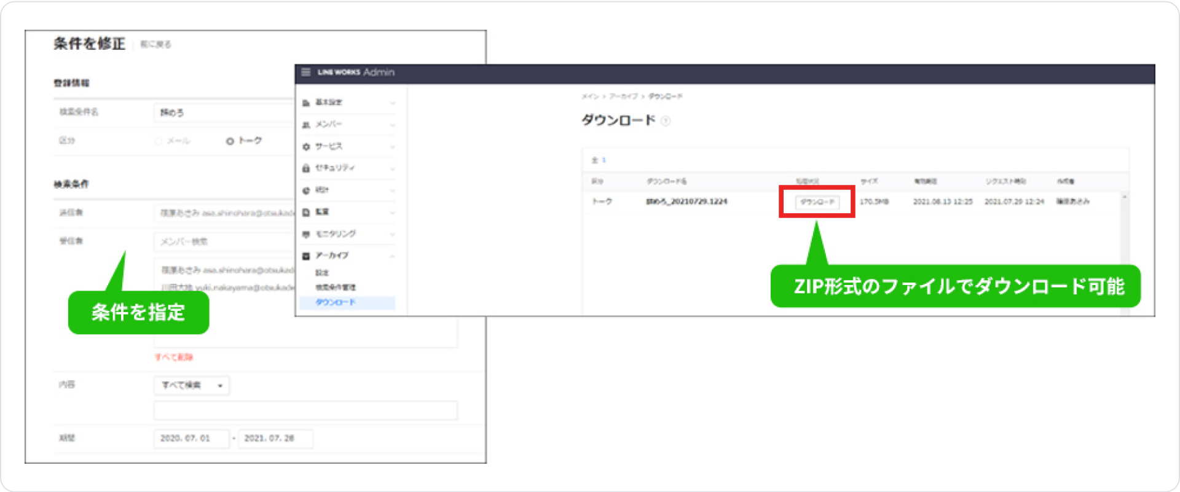Viewport: 1180px width, 492px height.
Task: Expand the 監査 menu chevron
Action: point(392,213)
